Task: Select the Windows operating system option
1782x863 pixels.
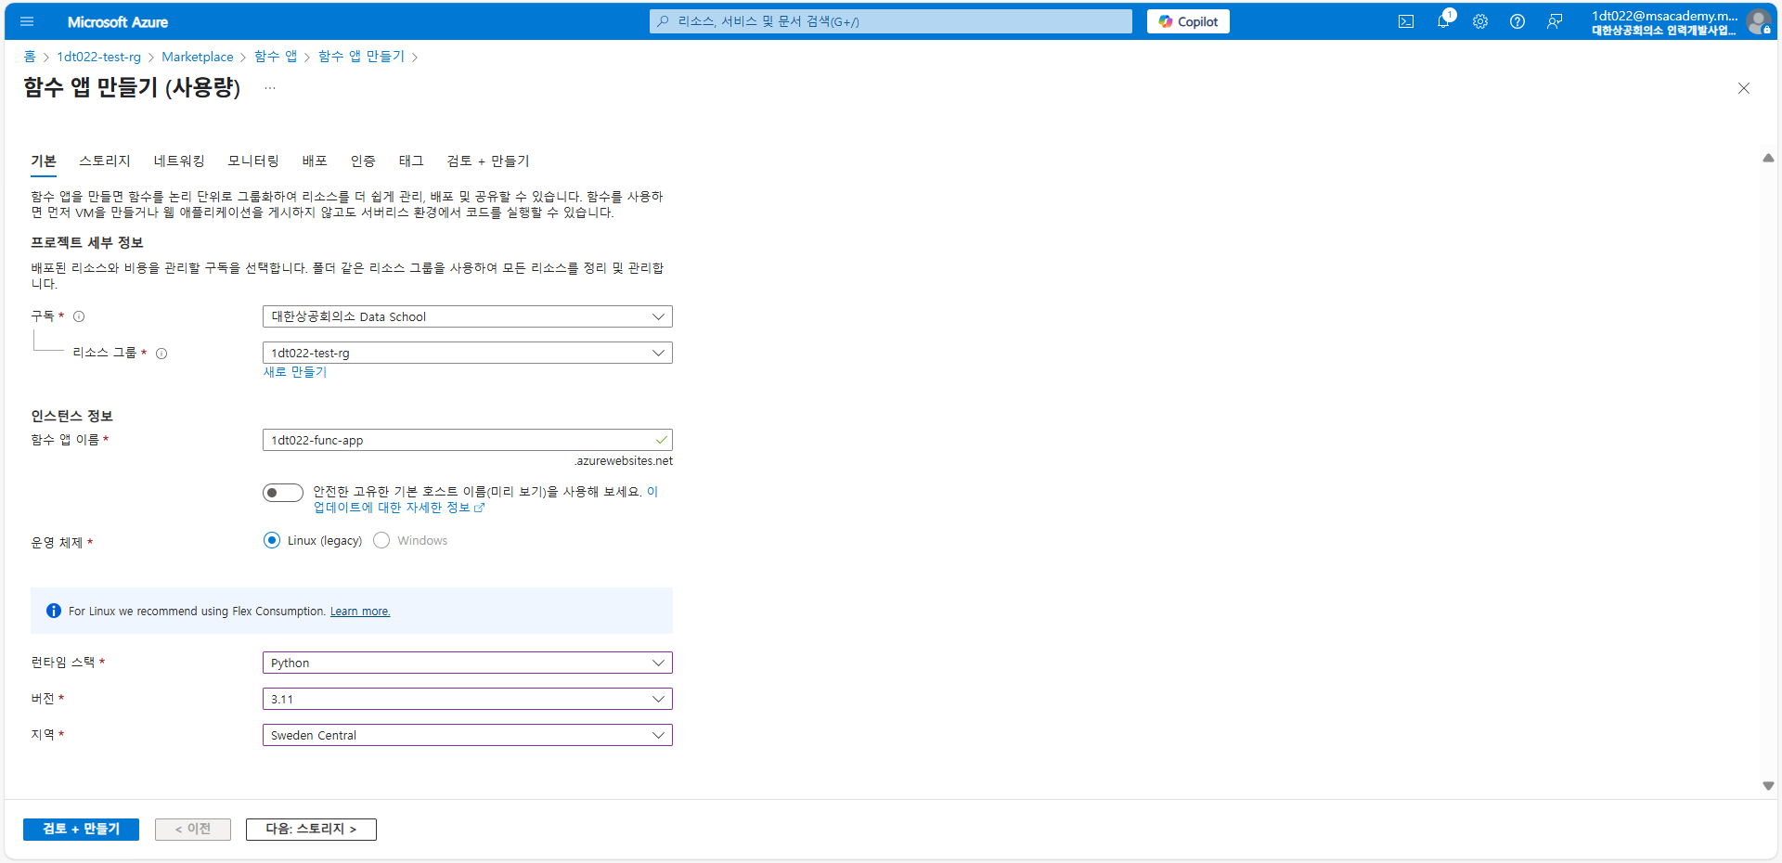Action: (381, 540)
